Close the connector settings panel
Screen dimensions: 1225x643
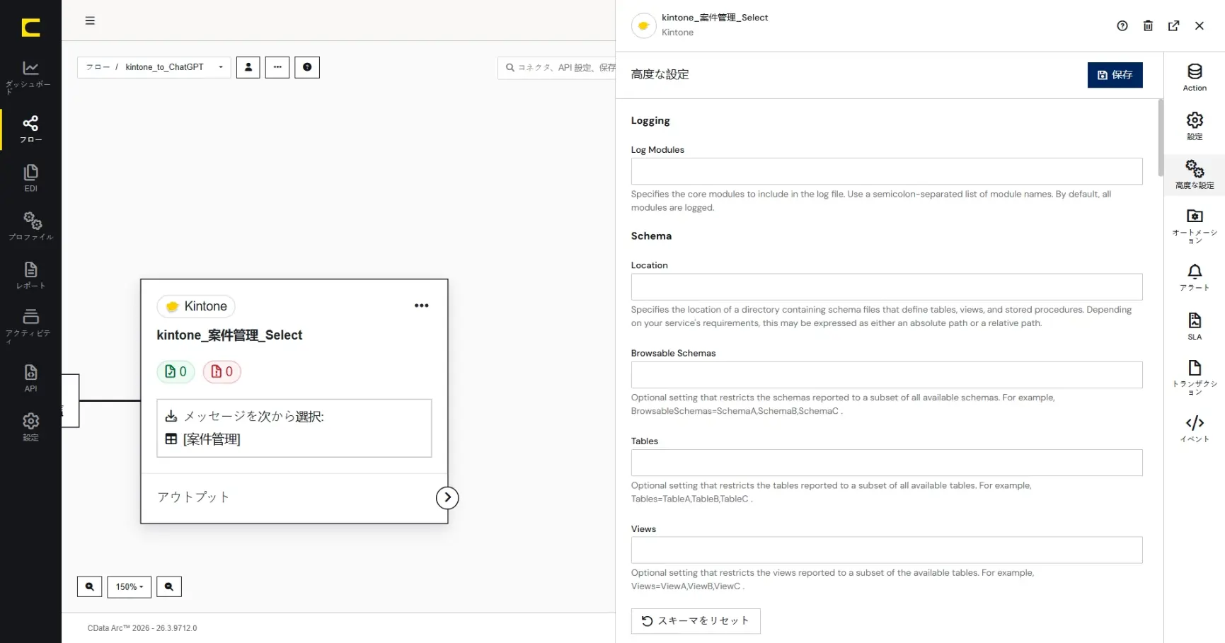1200,26
